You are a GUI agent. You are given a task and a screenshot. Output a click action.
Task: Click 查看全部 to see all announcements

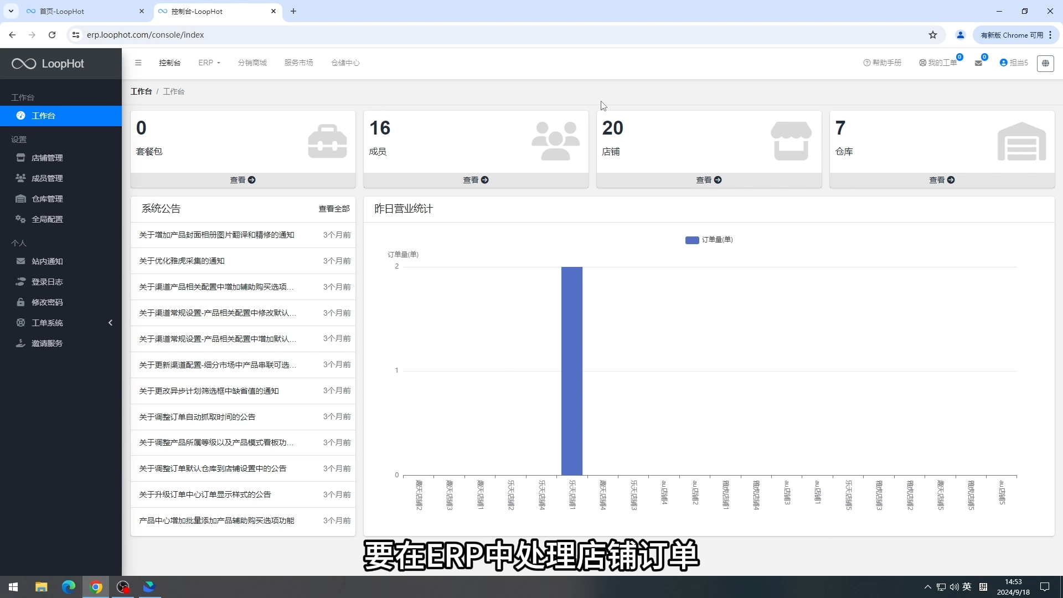tap(334, 209)
